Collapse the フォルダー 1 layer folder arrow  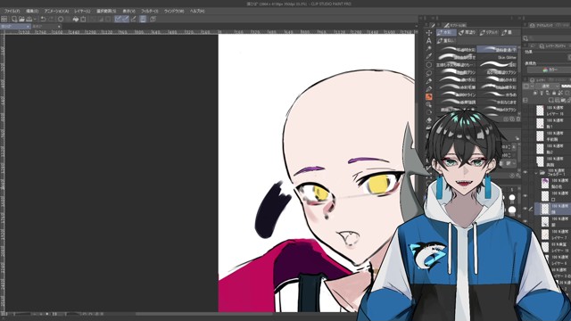(536, 173)
